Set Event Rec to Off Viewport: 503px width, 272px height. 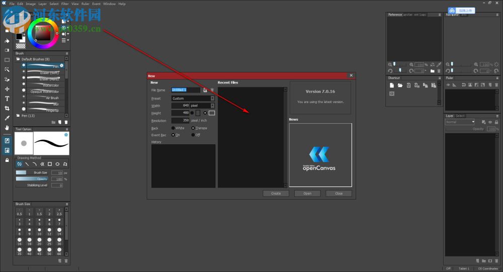click(193, 135)
